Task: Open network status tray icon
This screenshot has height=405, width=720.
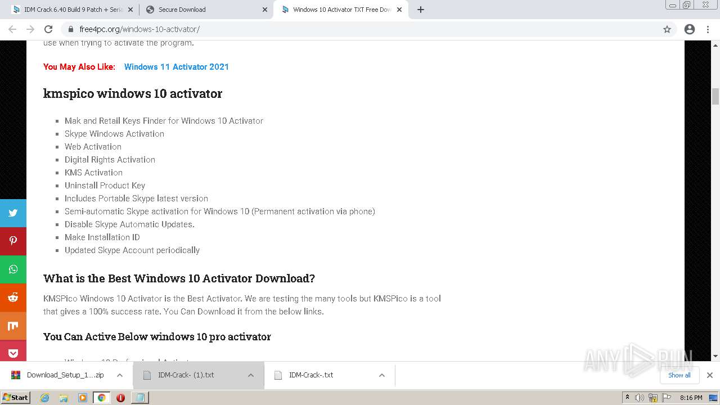Action: click(x=653, y=398)
